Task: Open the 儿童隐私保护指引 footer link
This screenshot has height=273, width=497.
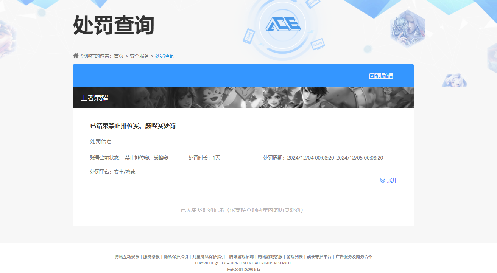Action: coord(208,257)
